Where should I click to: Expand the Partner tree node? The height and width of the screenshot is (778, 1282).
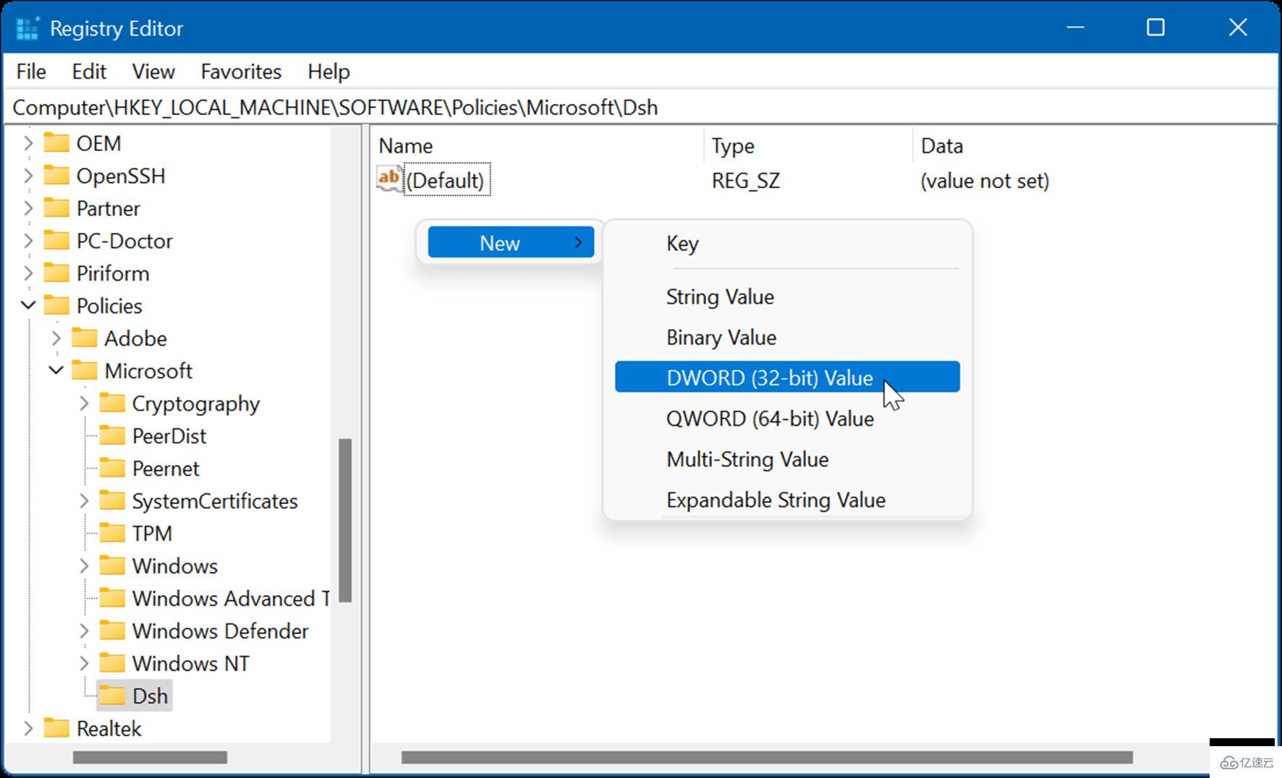tap(28, 208)
